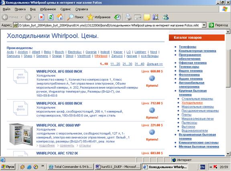Expand hidden quick launch icons chevron
The image size is (231, 171).
click(x=43, y=166)
